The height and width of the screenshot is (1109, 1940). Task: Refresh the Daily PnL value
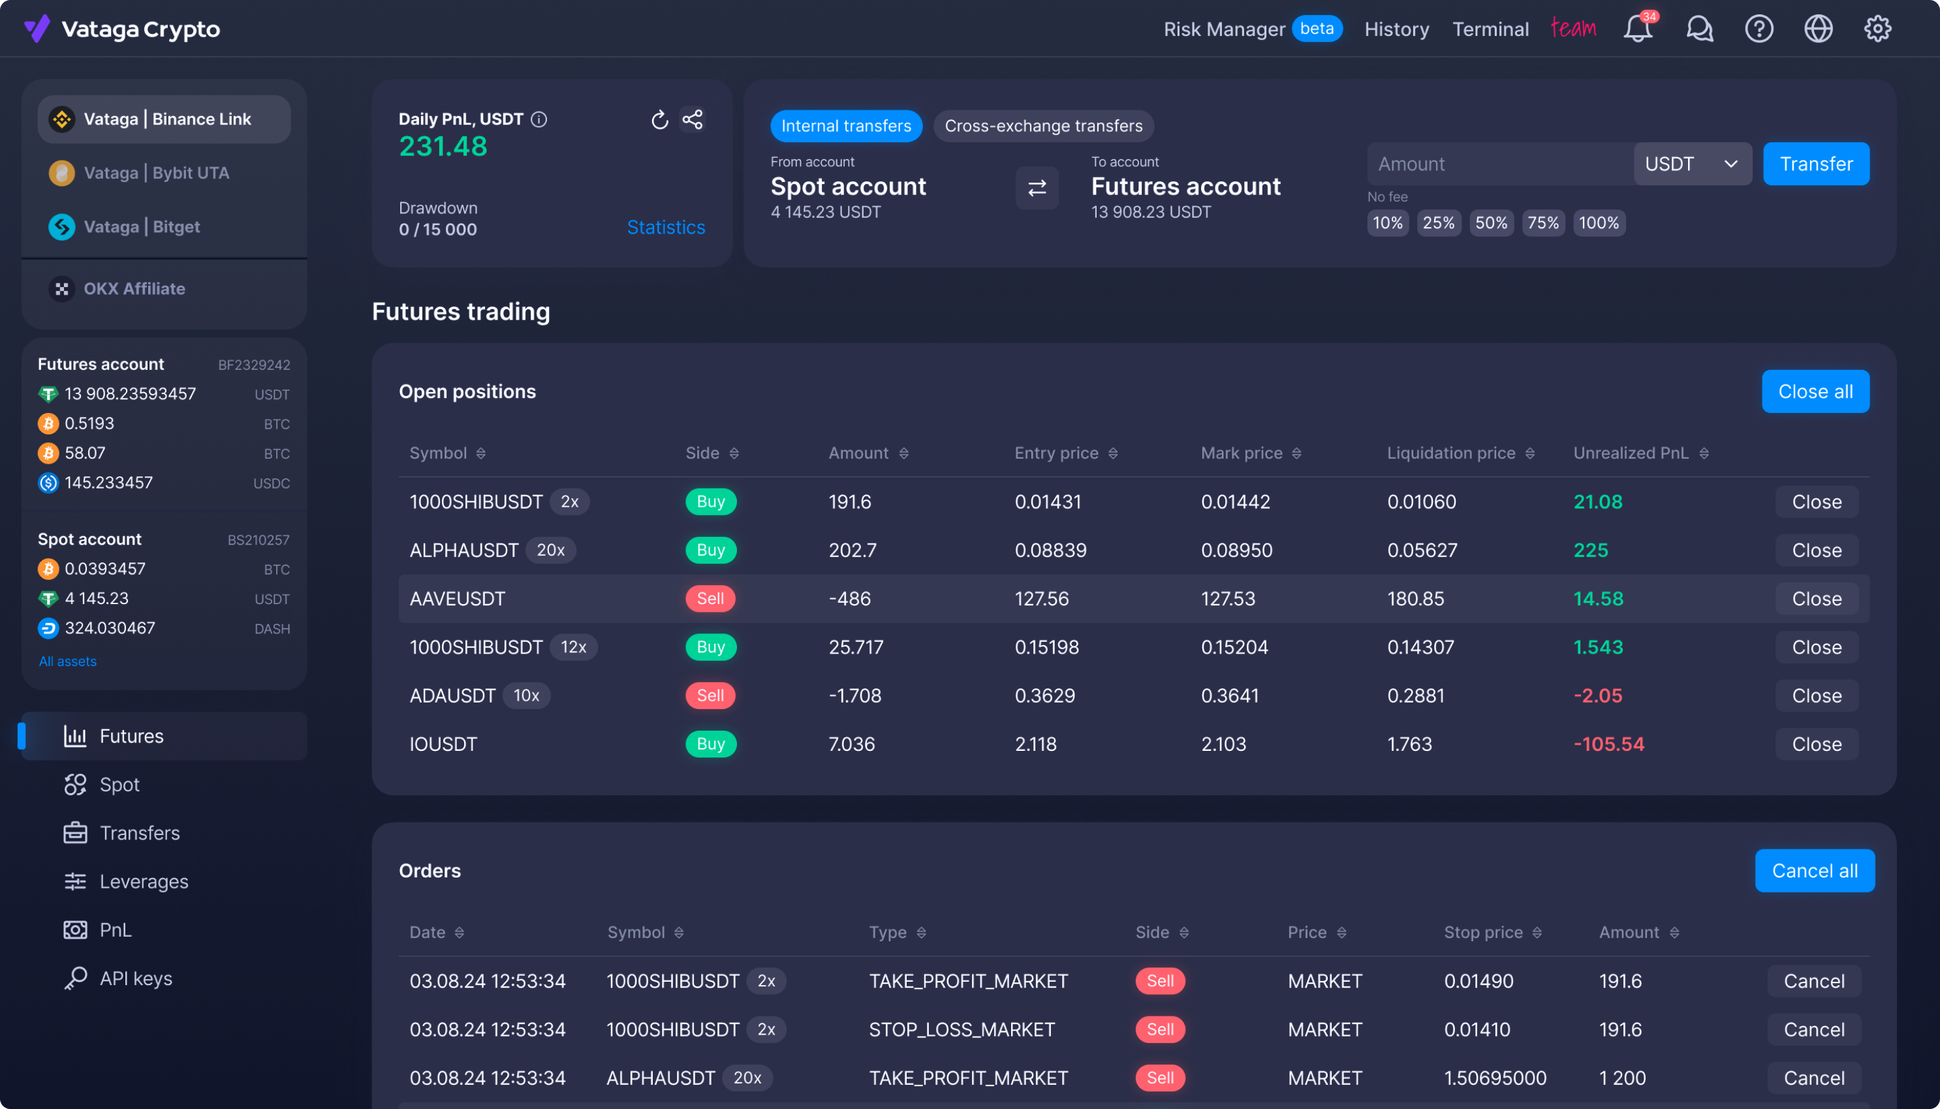(x=660, y=119)
